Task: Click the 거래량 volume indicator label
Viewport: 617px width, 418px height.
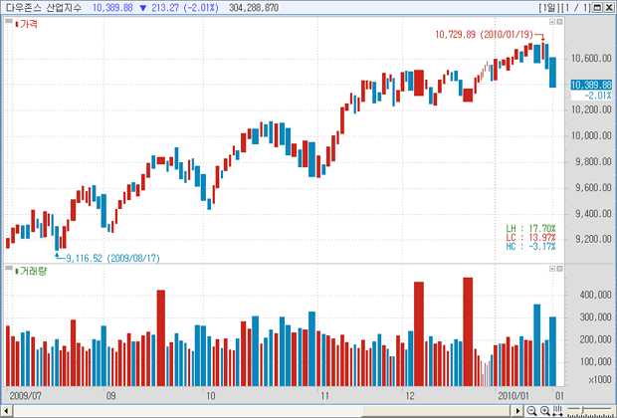Action: (x=26, y=271)
